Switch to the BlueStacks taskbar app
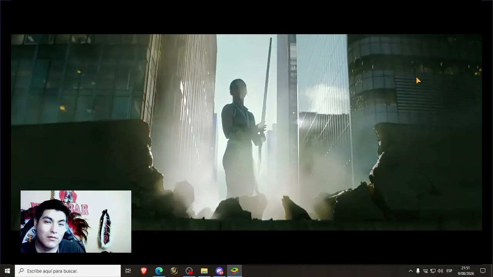 (x=235, y=271)
